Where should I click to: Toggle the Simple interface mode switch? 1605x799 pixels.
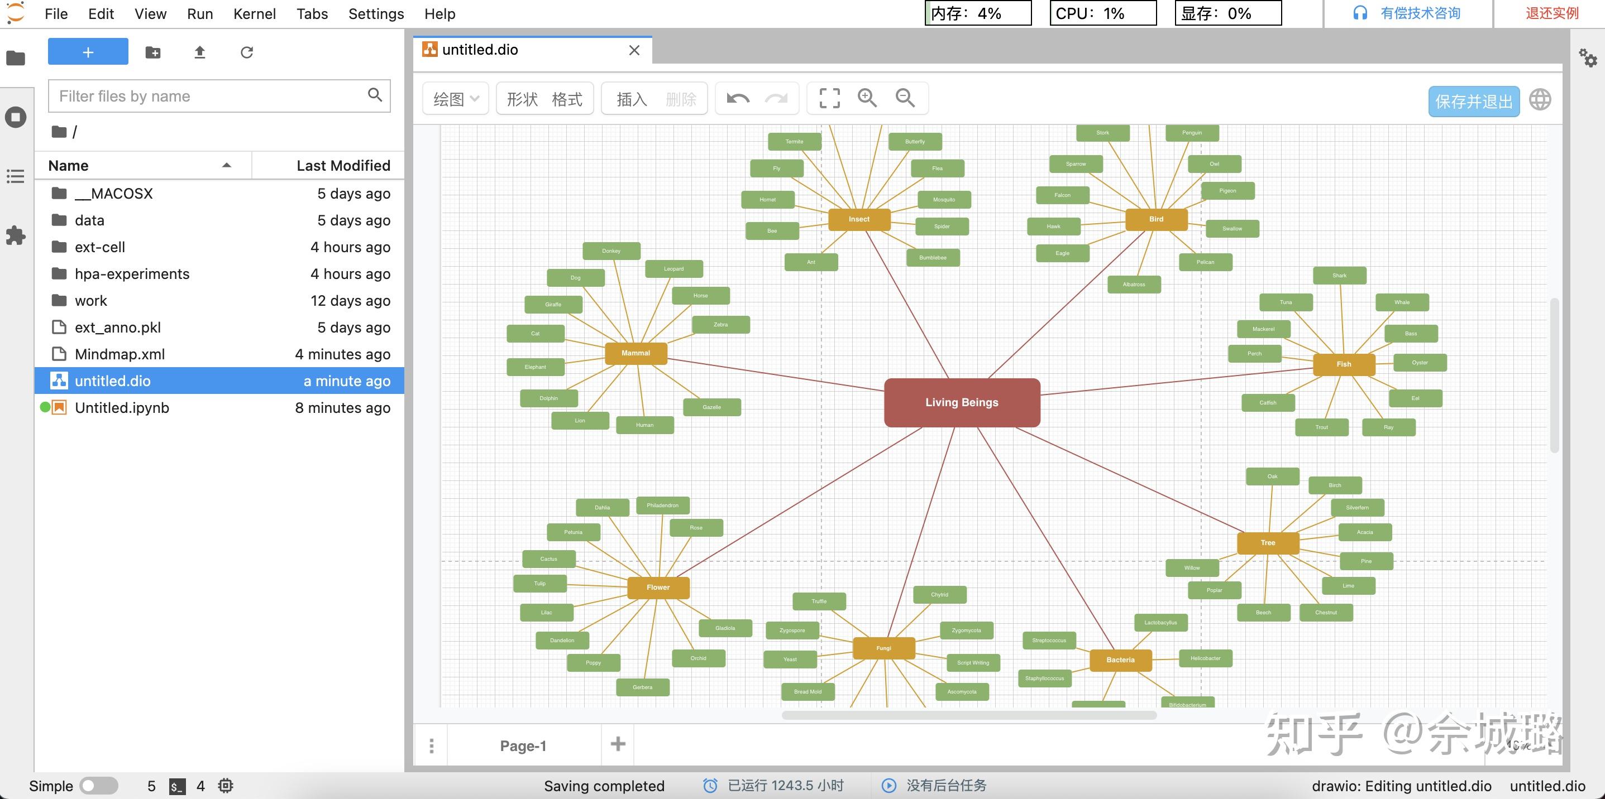(98, 785)
